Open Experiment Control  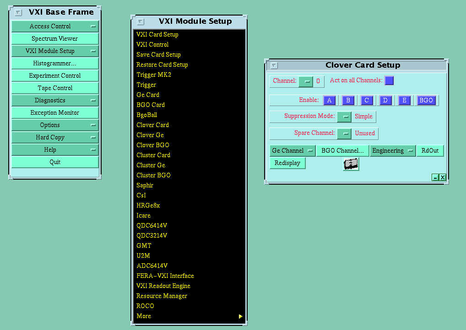tap(55, 76)
